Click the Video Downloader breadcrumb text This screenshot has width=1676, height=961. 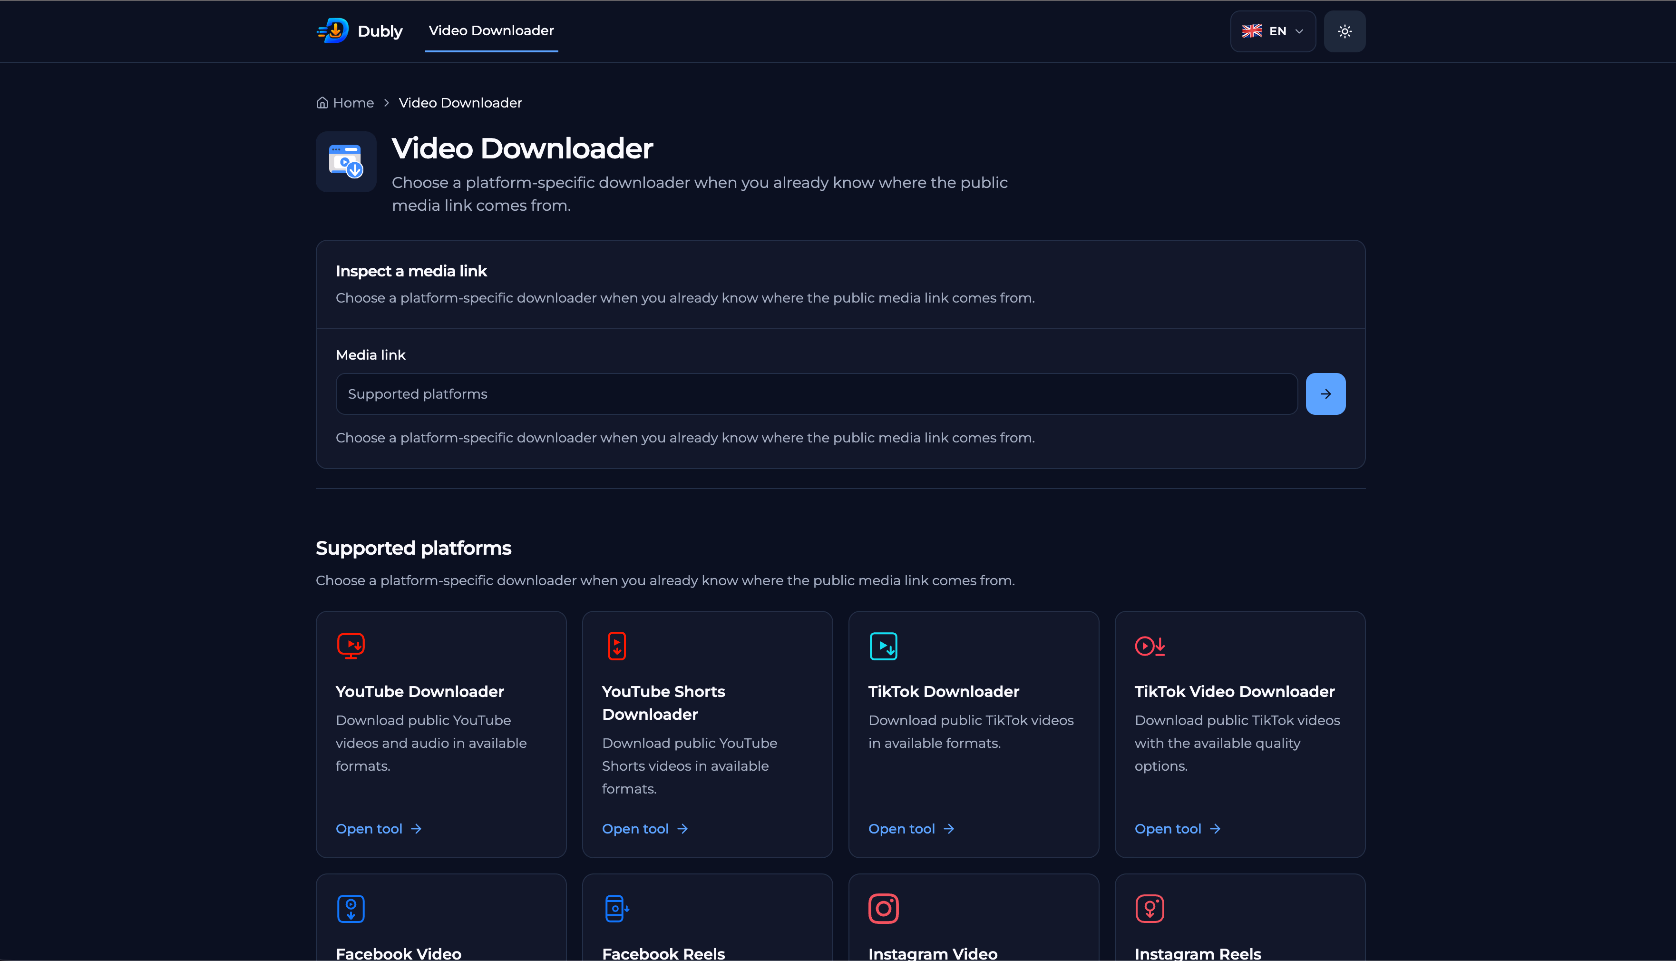point(460,103)
